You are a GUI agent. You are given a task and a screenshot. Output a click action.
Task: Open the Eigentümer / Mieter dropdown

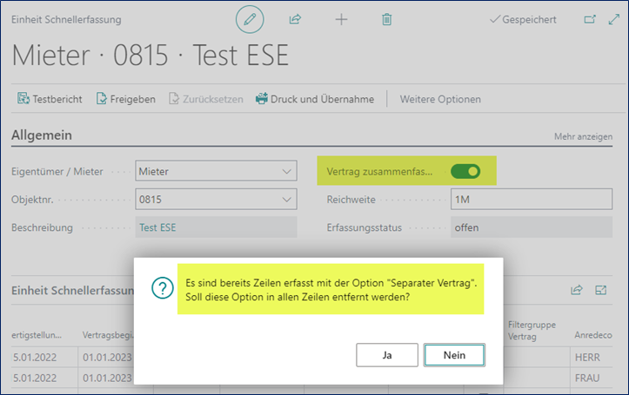(217, 172)
